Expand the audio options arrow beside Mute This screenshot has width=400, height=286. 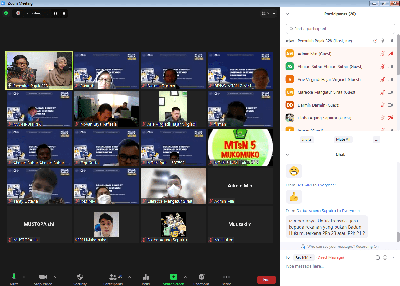click(x=24, y=277)
